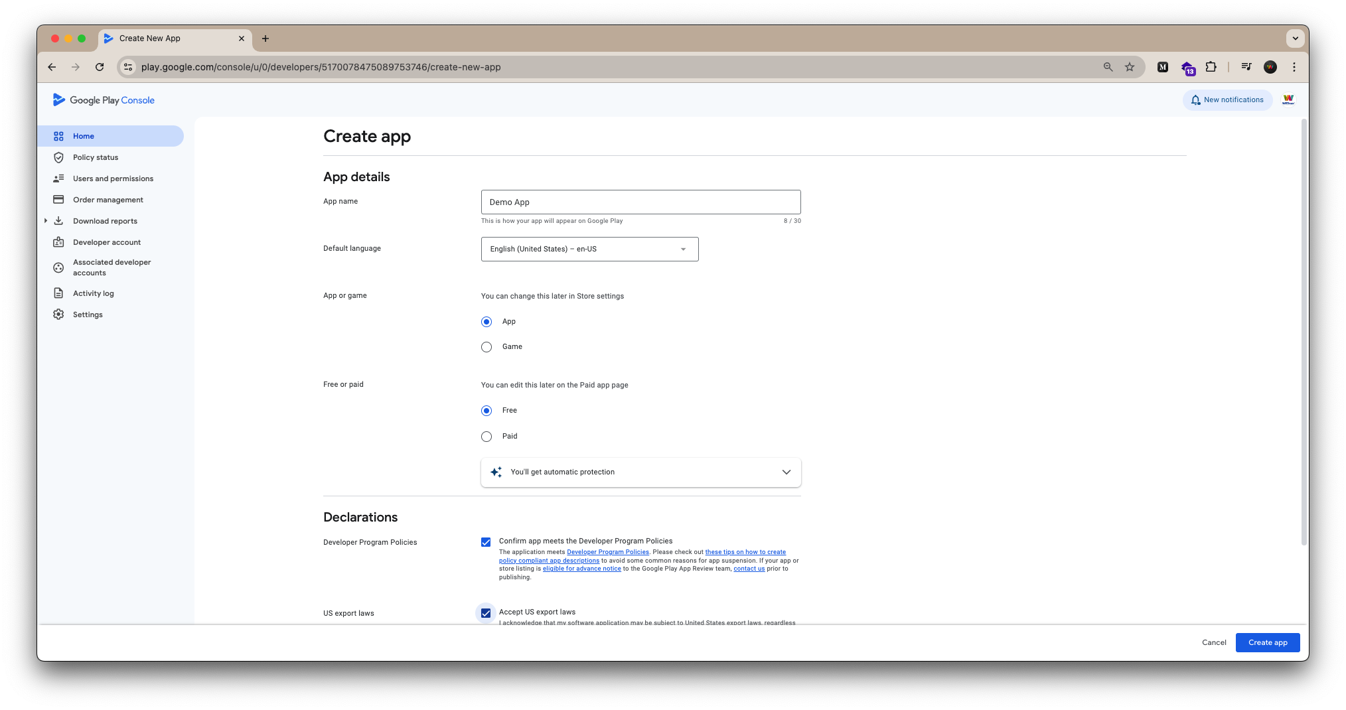Image resolution: width=1346 pixels, height=710 pixels.
Task: Open the Developer account icon
Action: click(x=58, y=242)
